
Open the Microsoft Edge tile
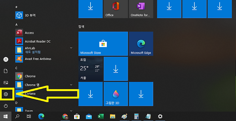pyautogui.click(x=141, y=44)
